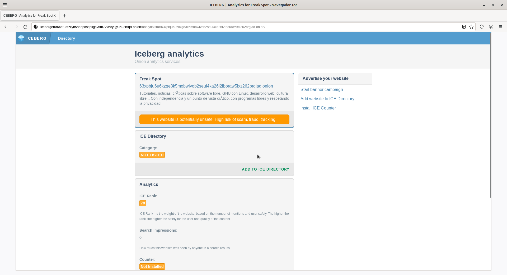Viewport: 507px width, 275px height.
Task: Open Add website to ICE Directory link
Action: pos(327,99)
